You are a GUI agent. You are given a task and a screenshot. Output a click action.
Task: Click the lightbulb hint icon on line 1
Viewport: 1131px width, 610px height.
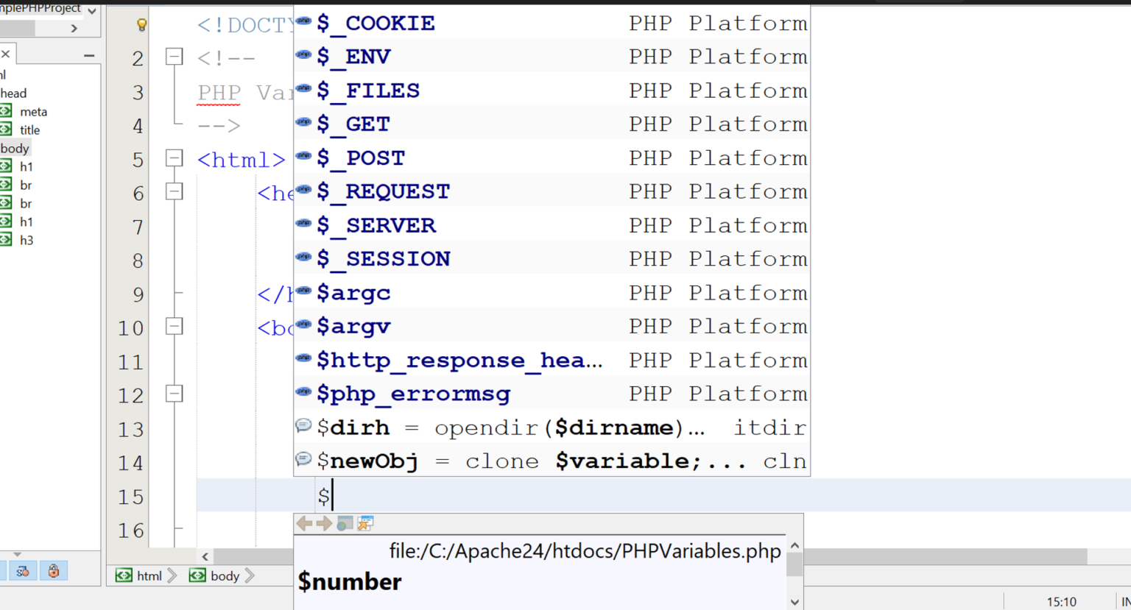pyautogui.click(x=141, y=24)
